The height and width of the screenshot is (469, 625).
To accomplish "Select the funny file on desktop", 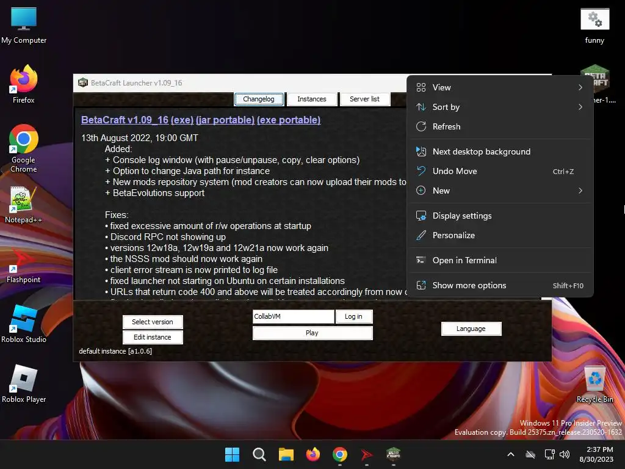I will pos(594,26).
